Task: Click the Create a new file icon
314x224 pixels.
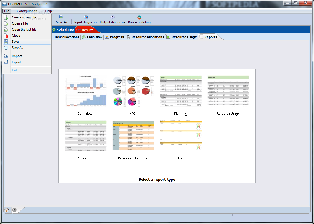Action: point(6,17)
